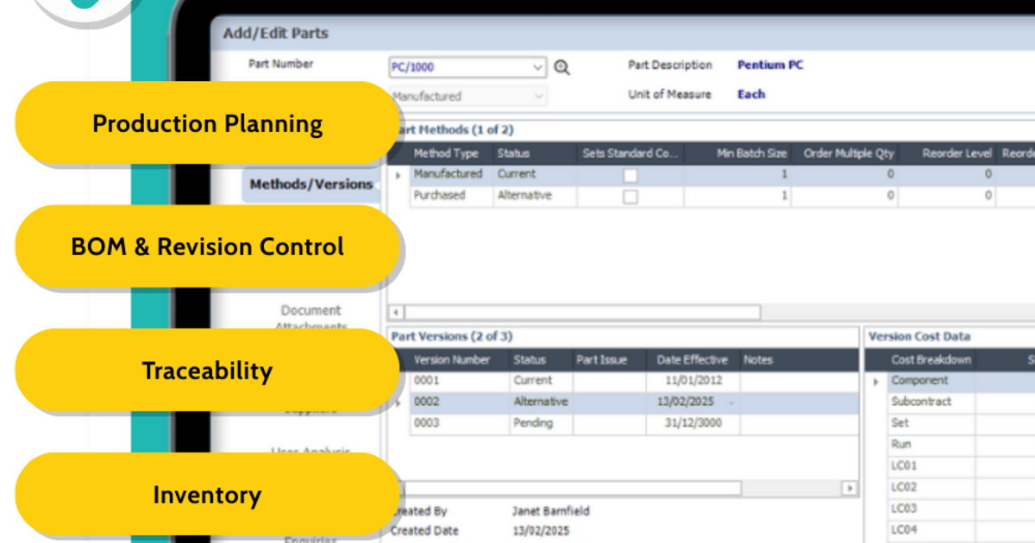Open the PC/1000 part number dropdown

pyautogui.click(x=538, y=67)
